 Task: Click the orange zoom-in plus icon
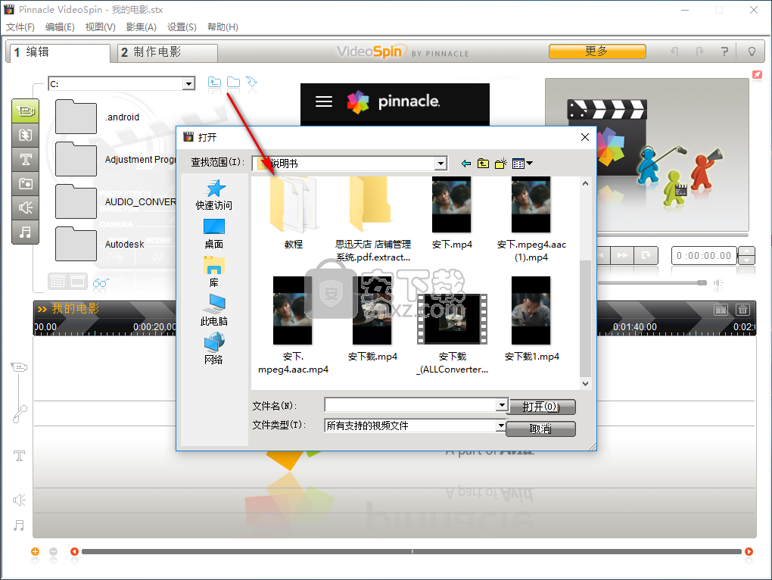pos(35,551)
